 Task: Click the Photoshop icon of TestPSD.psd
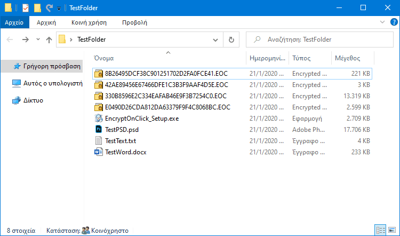(x=99, y=130)
